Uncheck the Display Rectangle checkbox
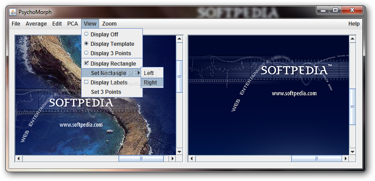This screenshot has width=375, height=181. click(112, 64)
